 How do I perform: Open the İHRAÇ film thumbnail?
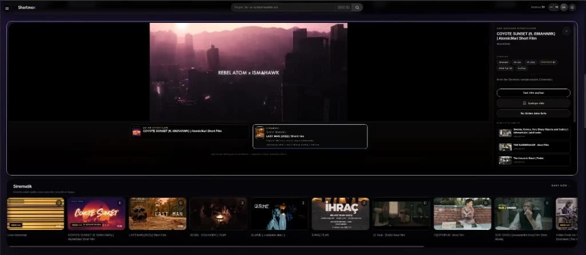(x=340, y=214)
